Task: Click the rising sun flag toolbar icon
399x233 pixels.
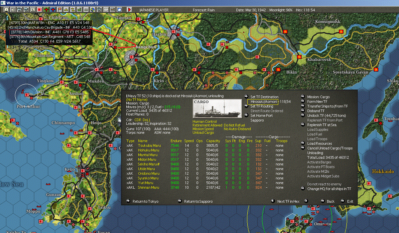Action: [x=40, y=10]
